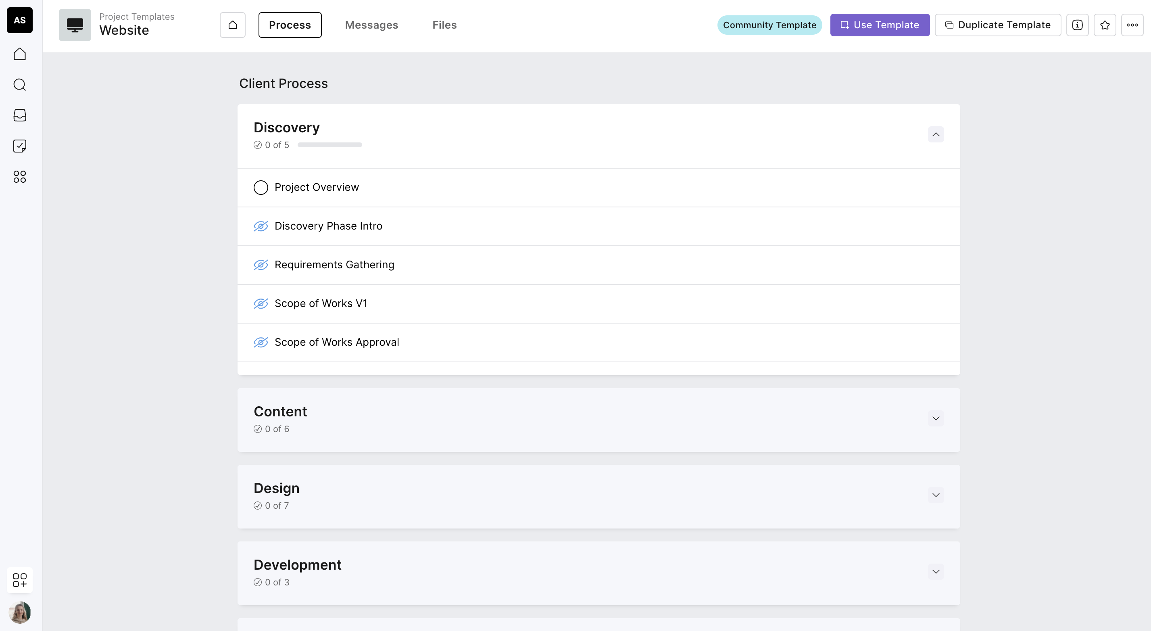
Task: Click the info icon in top bar
Action: (1077, 25)
